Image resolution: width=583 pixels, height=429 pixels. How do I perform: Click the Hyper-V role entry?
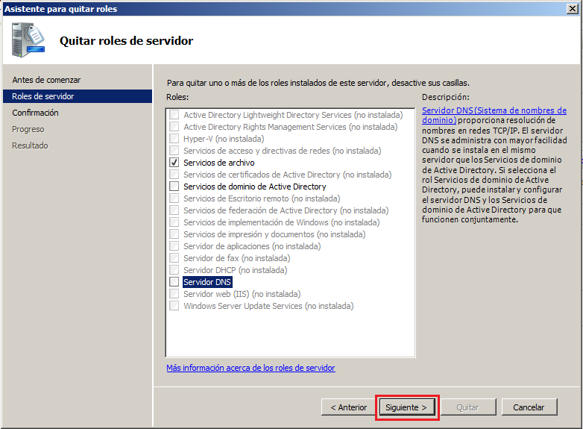pyautogui.click(x=224, y=139)
